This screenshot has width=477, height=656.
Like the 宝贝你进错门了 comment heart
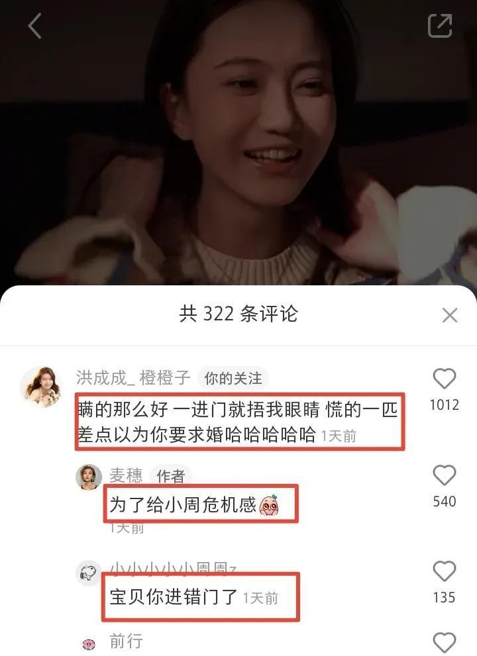pos(444,571)
